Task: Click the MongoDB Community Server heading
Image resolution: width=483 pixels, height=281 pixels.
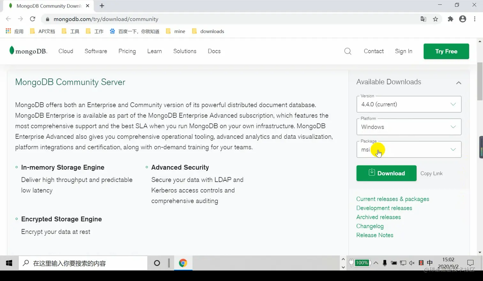Action: [70, 82]
